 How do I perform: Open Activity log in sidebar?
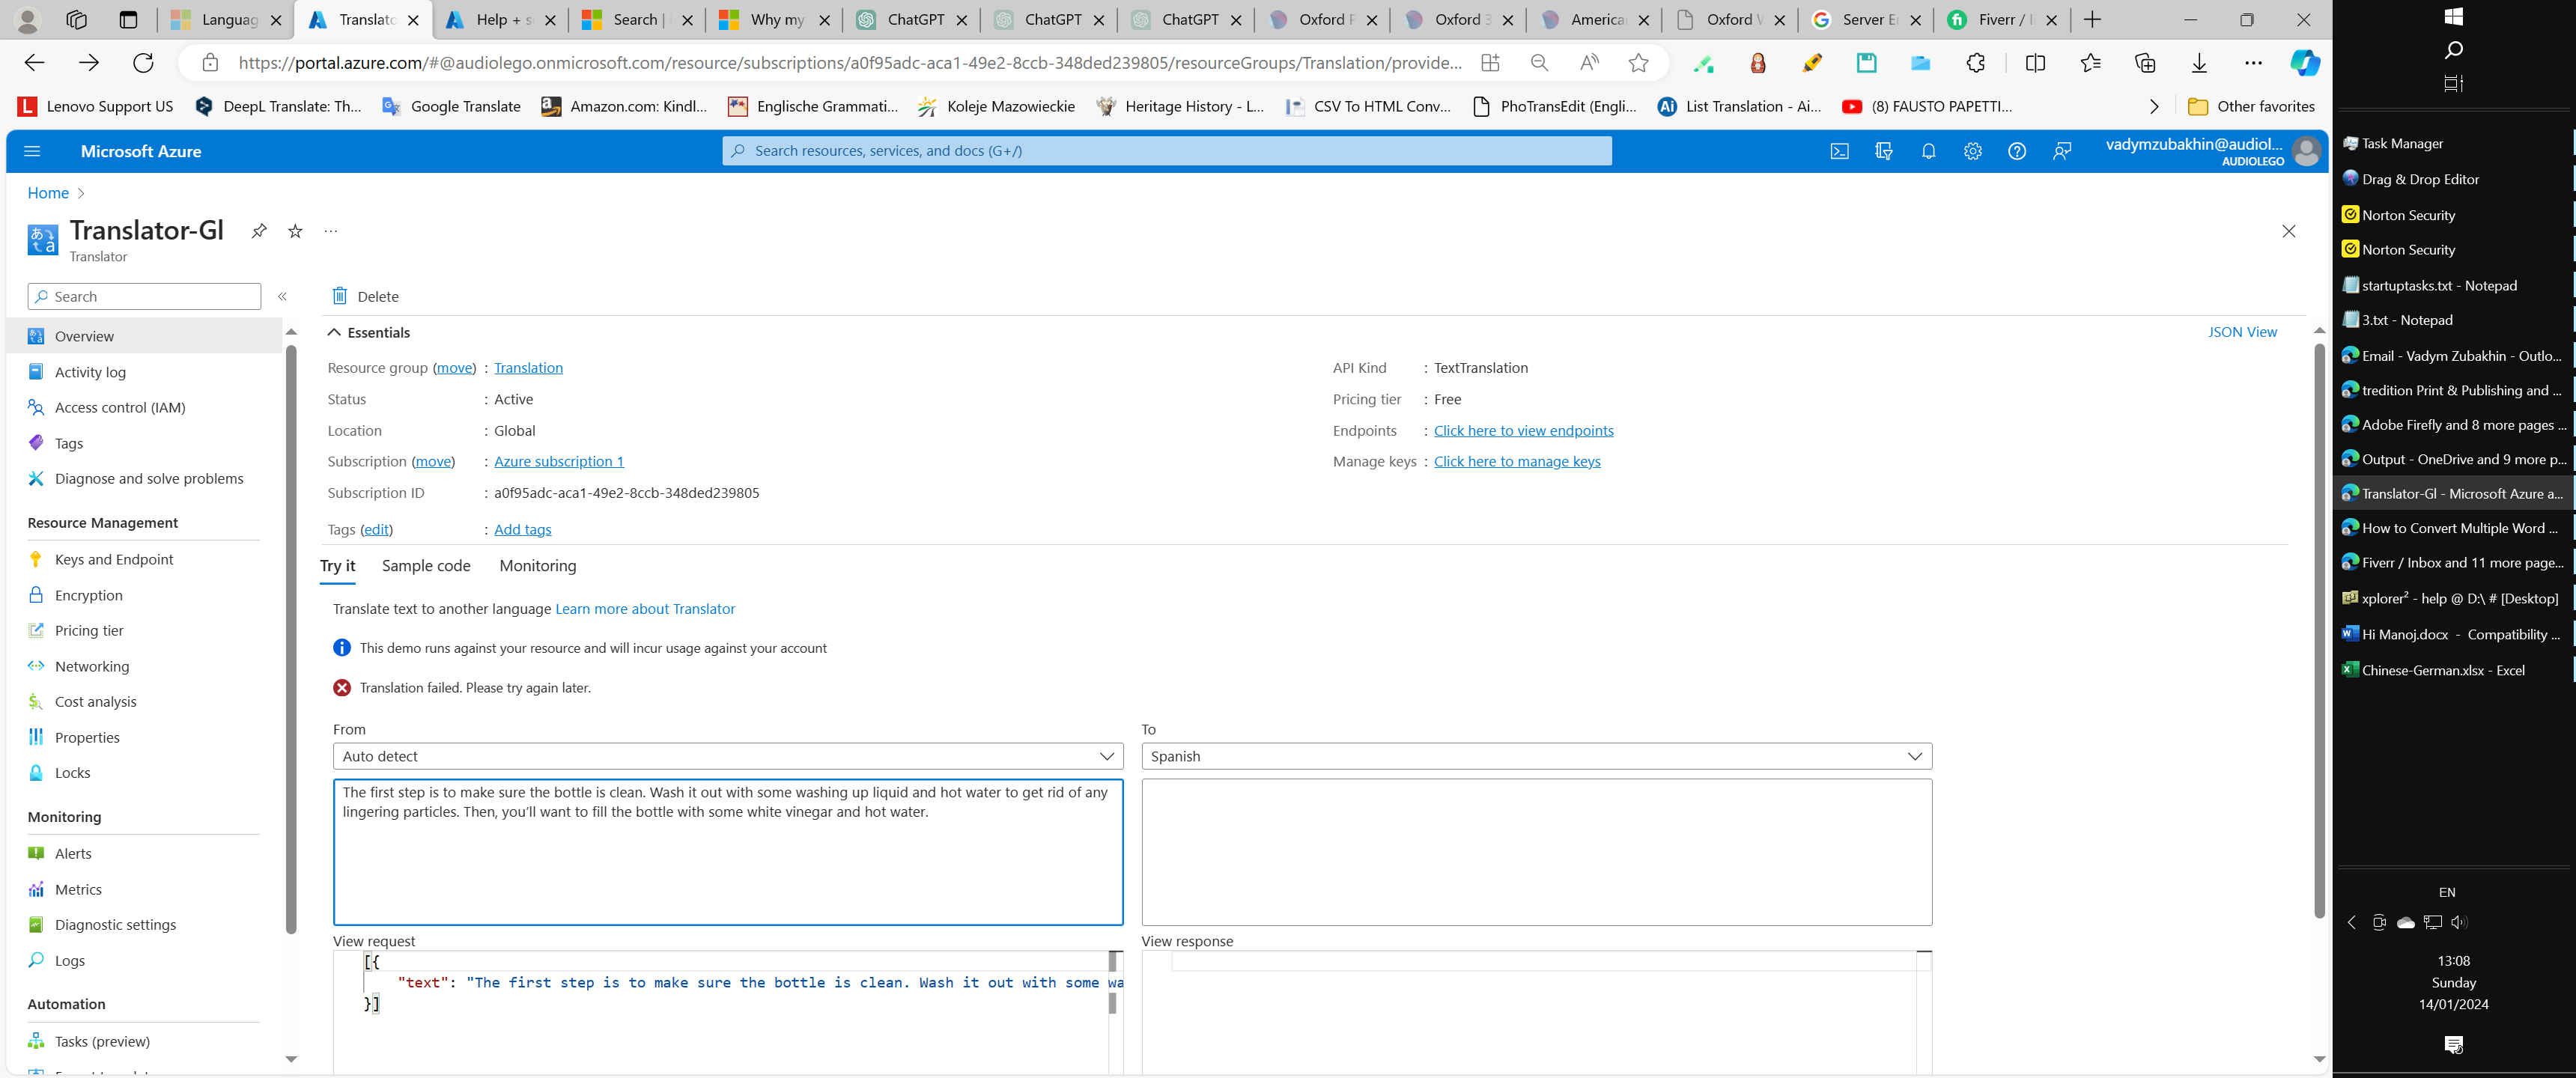[x=90, y=372]
